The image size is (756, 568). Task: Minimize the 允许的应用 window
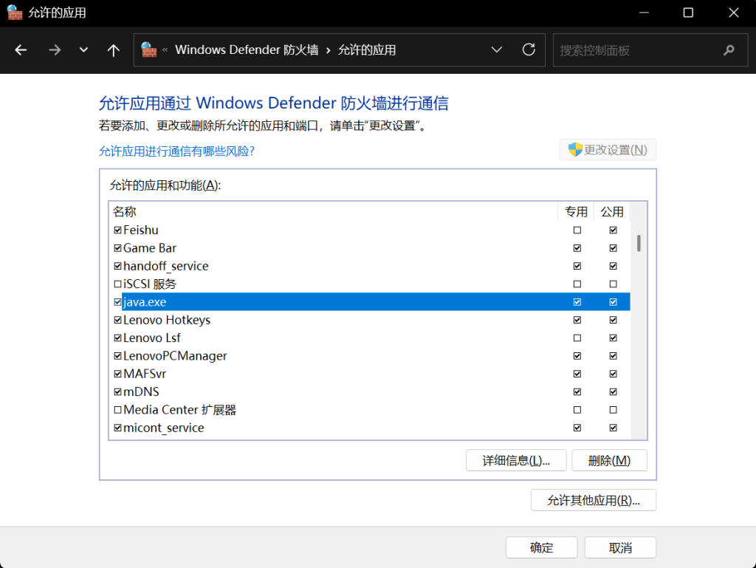click(x=644, y=13)
